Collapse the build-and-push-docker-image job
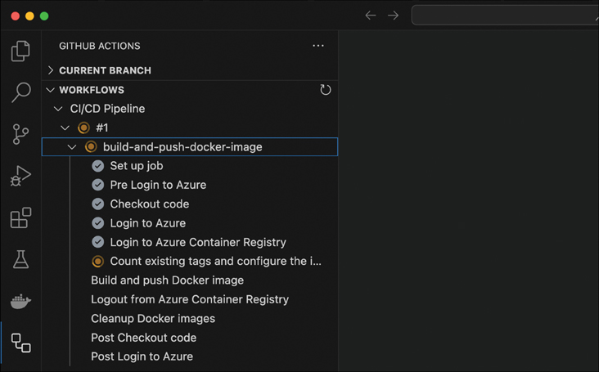The image size is (599, 372). [72, 147]
